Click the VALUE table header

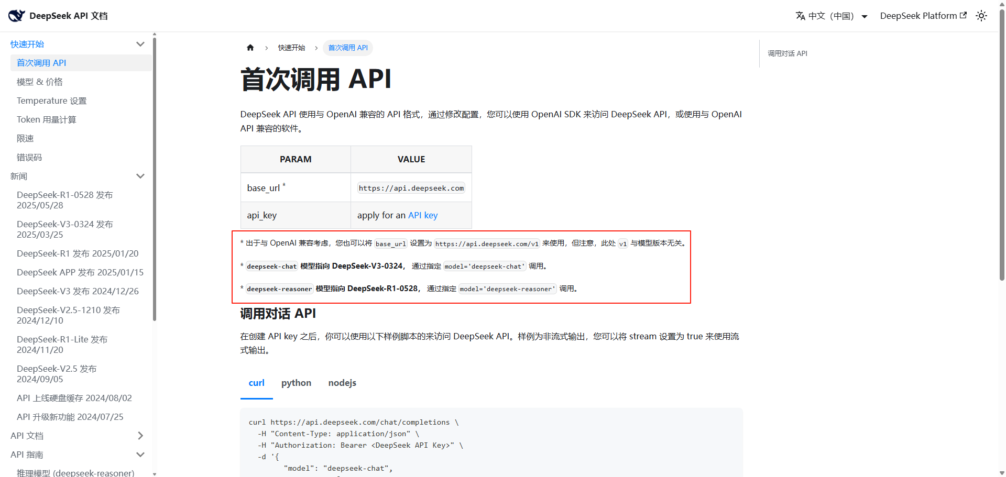pos(411,159)
